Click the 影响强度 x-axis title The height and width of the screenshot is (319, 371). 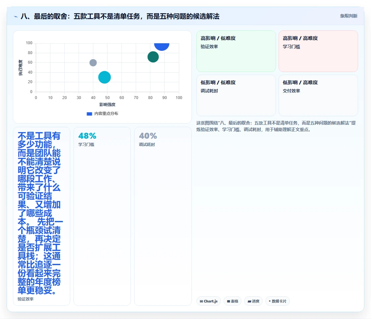(x=107, y=105)
